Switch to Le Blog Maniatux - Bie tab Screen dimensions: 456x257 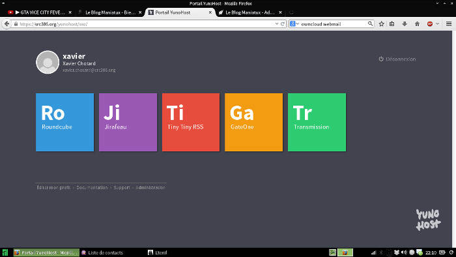coord(109,12)
